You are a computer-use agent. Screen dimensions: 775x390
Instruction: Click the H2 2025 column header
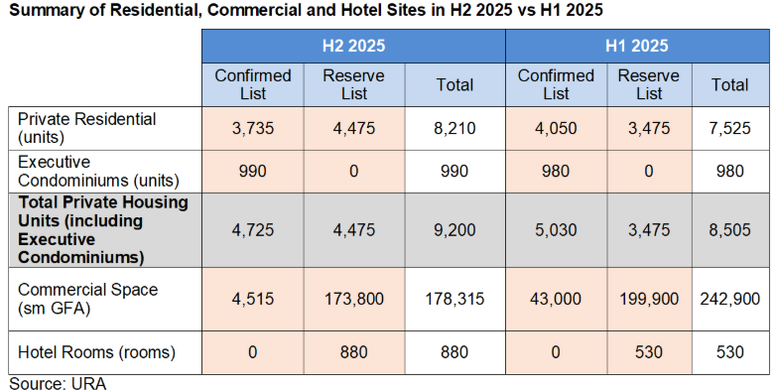pyautogui.click(x=353, y=46)
